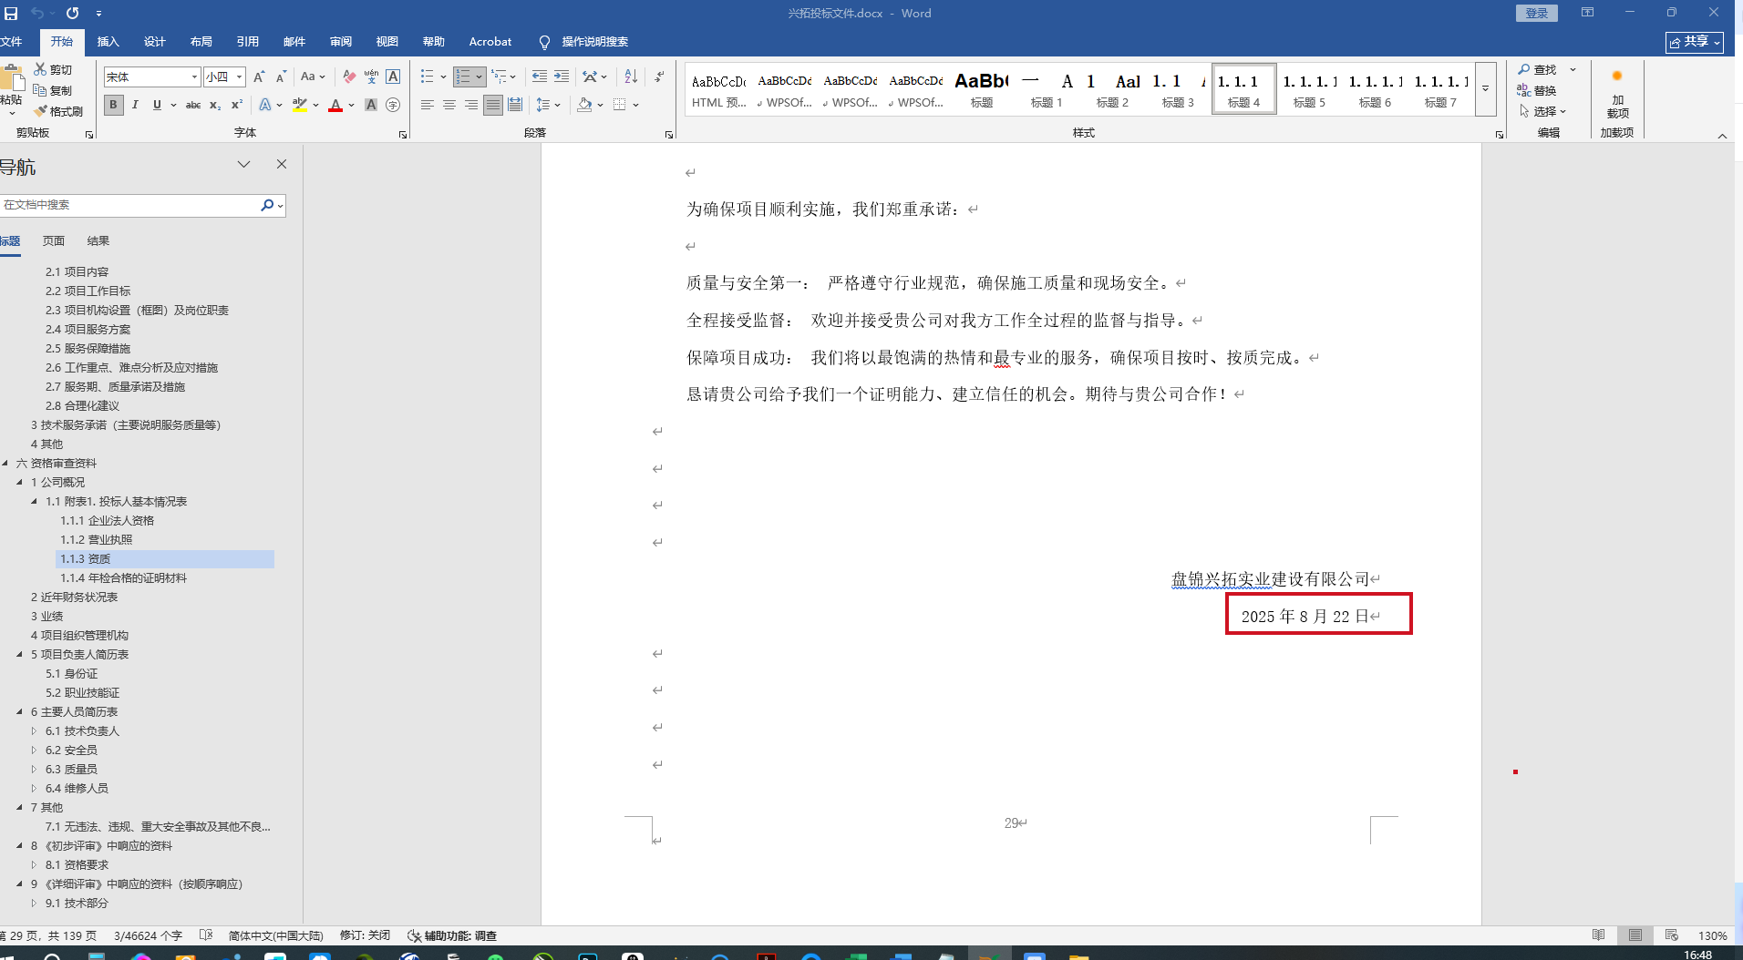Toggle justified text alignment
The image size is (1743, 960).
pos(493,105)
